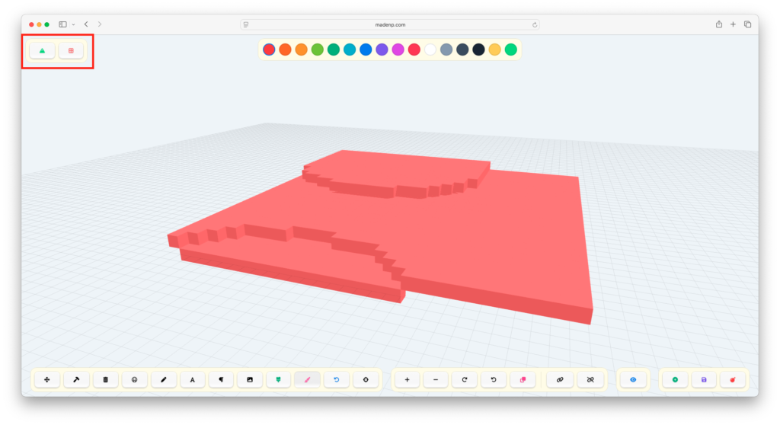Pick the yellow color swatch
Viewport: 780px width, 425px height.
tap(494, 50)
